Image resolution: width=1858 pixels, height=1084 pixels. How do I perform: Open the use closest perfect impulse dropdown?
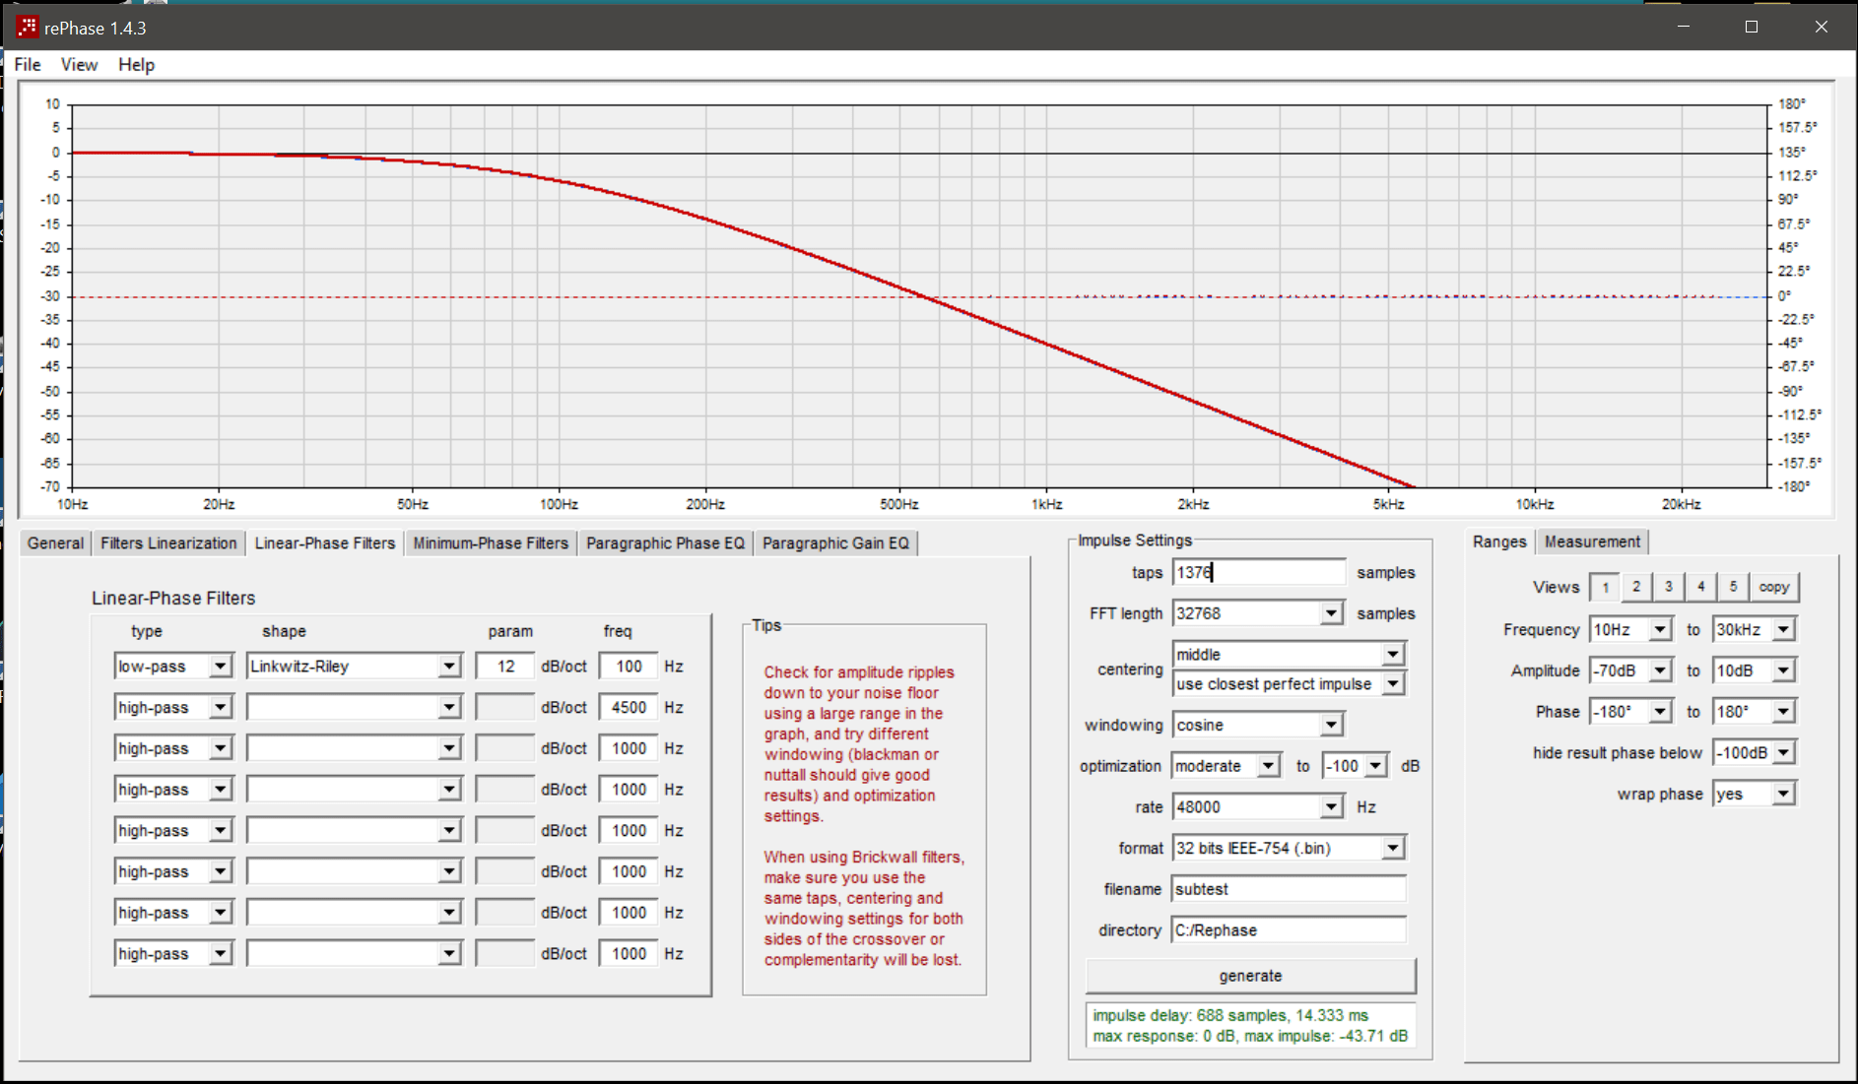[1392, 684]
